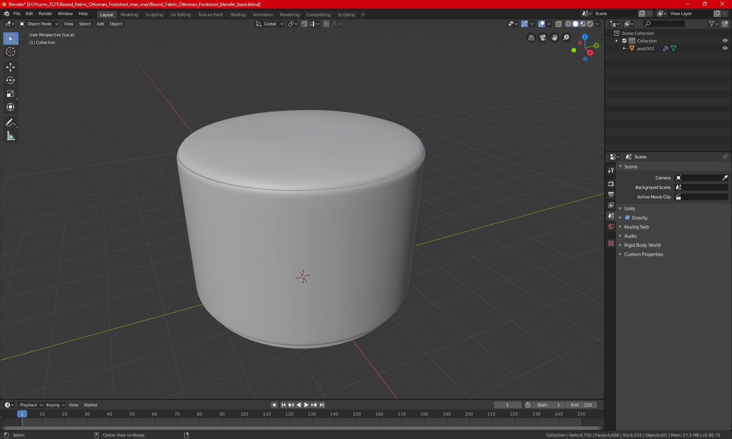Viewport: 732px width, 439px height.
Task: Toggle proportional editing
Action: (x=326, y=24)
